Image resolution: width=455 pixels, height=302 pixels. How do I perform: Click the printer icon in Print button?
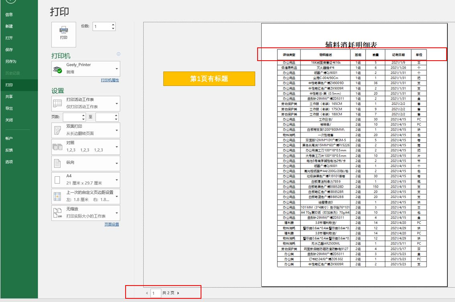click(63, 30)
